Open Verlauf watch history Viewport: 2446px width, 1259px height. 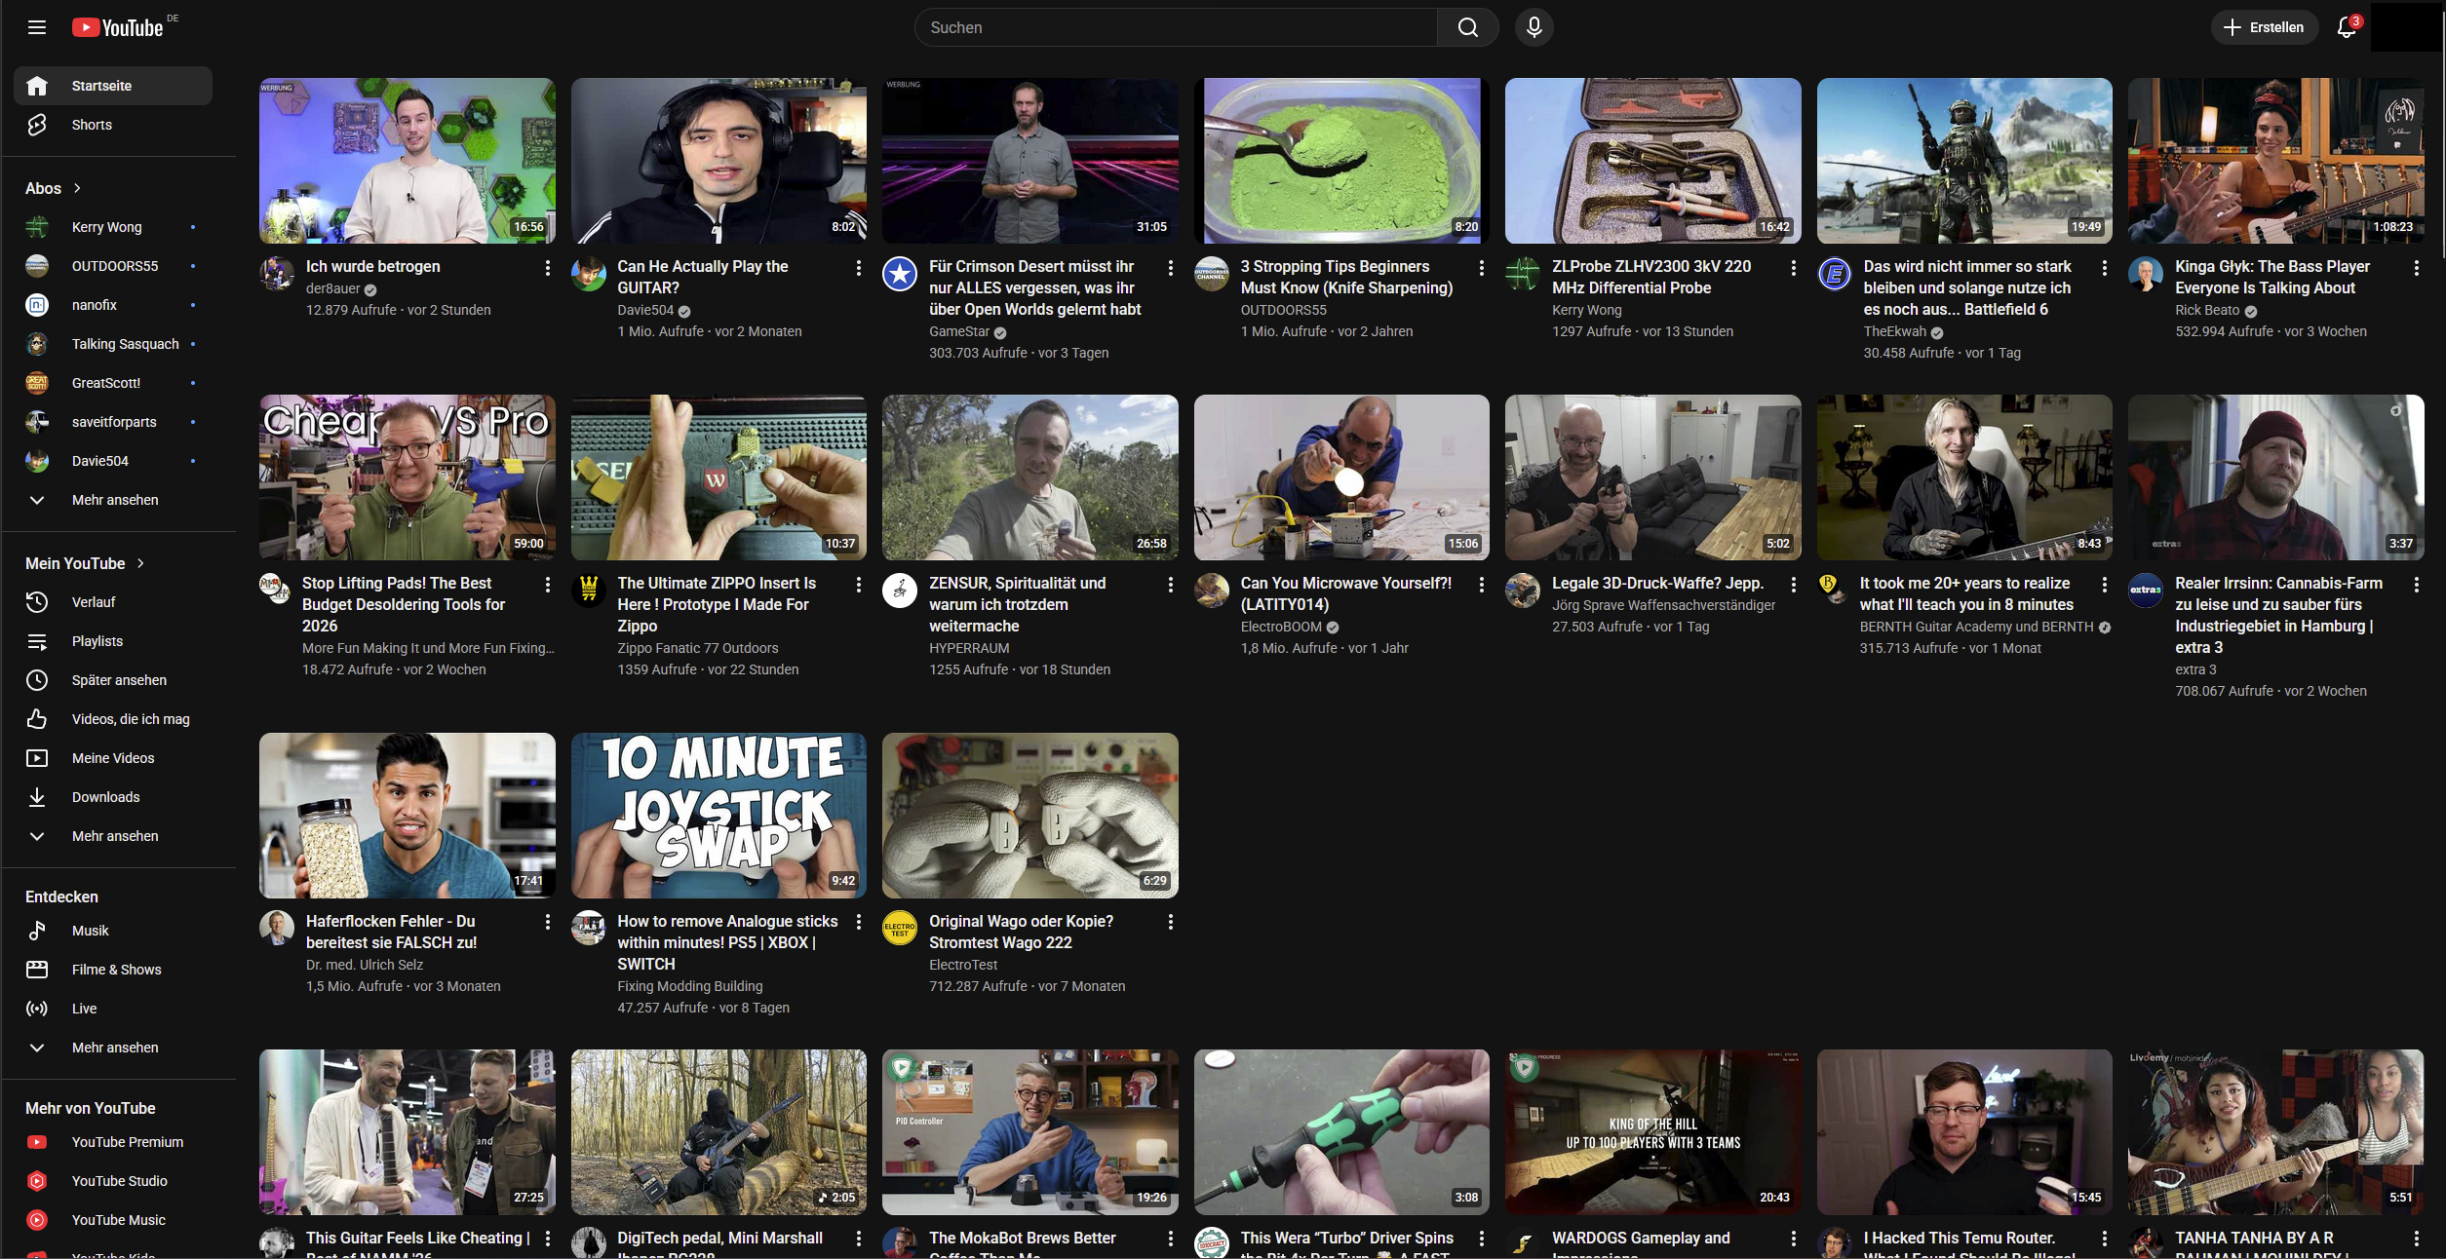(94, 602)
